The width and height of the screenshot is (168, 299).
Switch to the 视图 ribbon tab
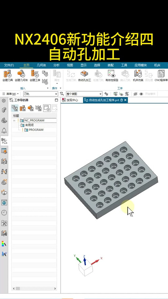70,65
